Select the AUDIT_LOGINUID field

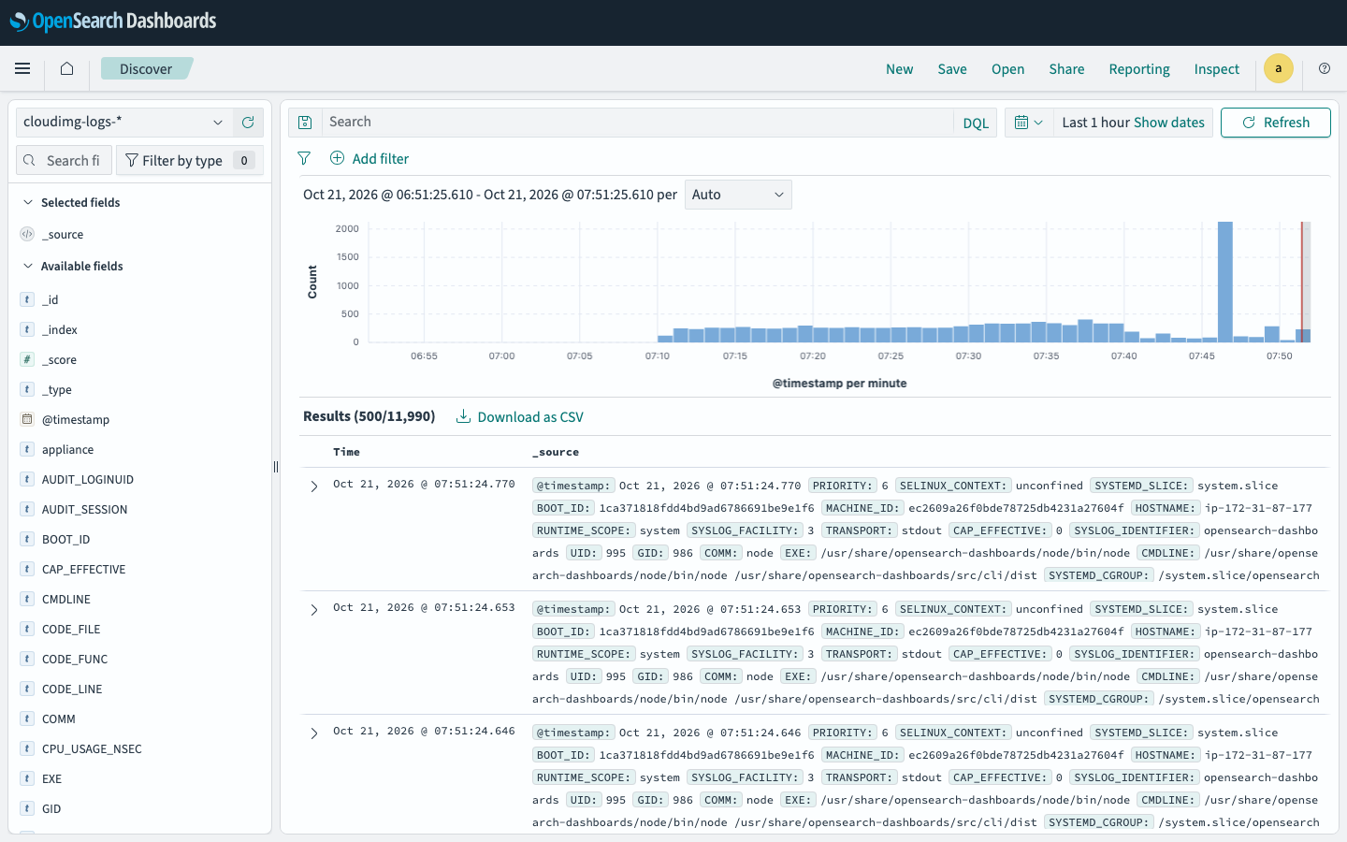point(88,480)
